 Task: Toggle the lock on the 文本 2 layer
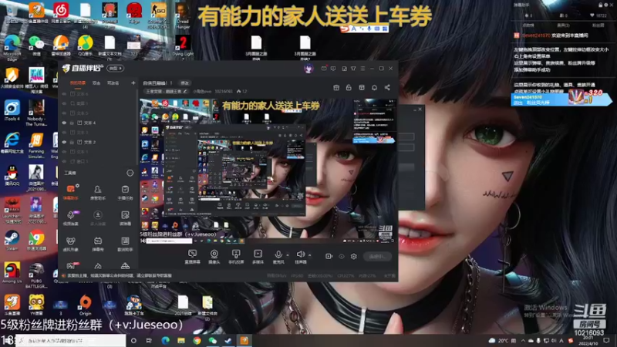point(72,142)
